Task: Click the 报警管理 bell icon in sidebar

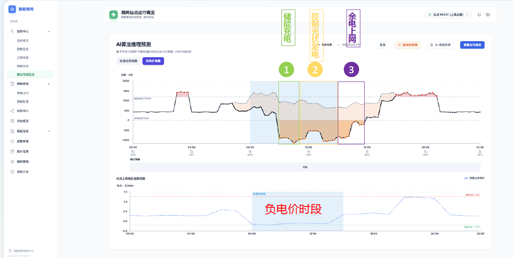Action: pos(12,141)
